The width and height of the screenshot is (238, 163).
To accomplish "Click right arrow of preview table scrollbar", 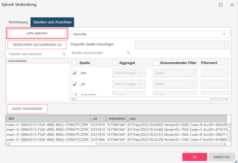I will (225, 143).
